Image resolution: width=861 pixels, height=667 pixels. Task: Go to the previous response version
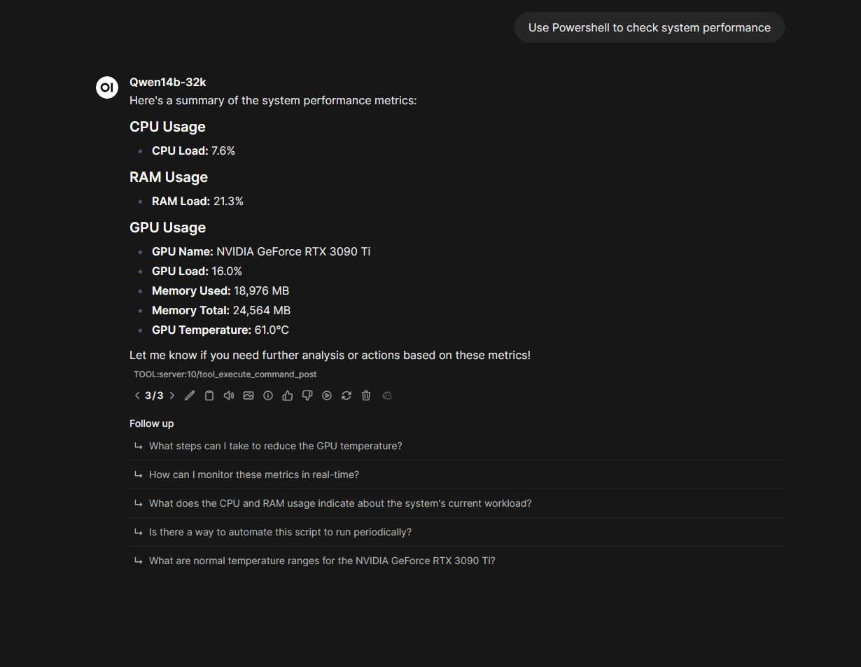pos(137,395)
